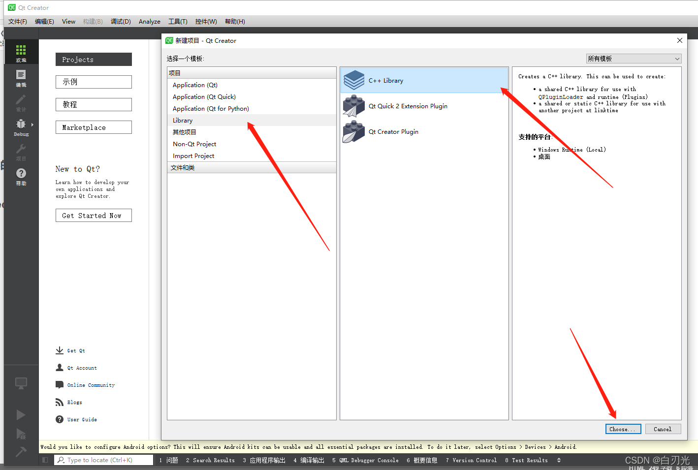
Task: Open the 帮助(H) menu
Action: pyautogui.click(x=235, y=21)
